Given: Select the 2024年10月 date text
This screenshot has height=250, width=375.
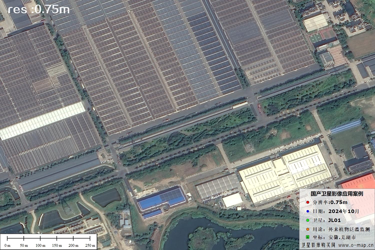Looking at the screenshot, I should [344, 211].
